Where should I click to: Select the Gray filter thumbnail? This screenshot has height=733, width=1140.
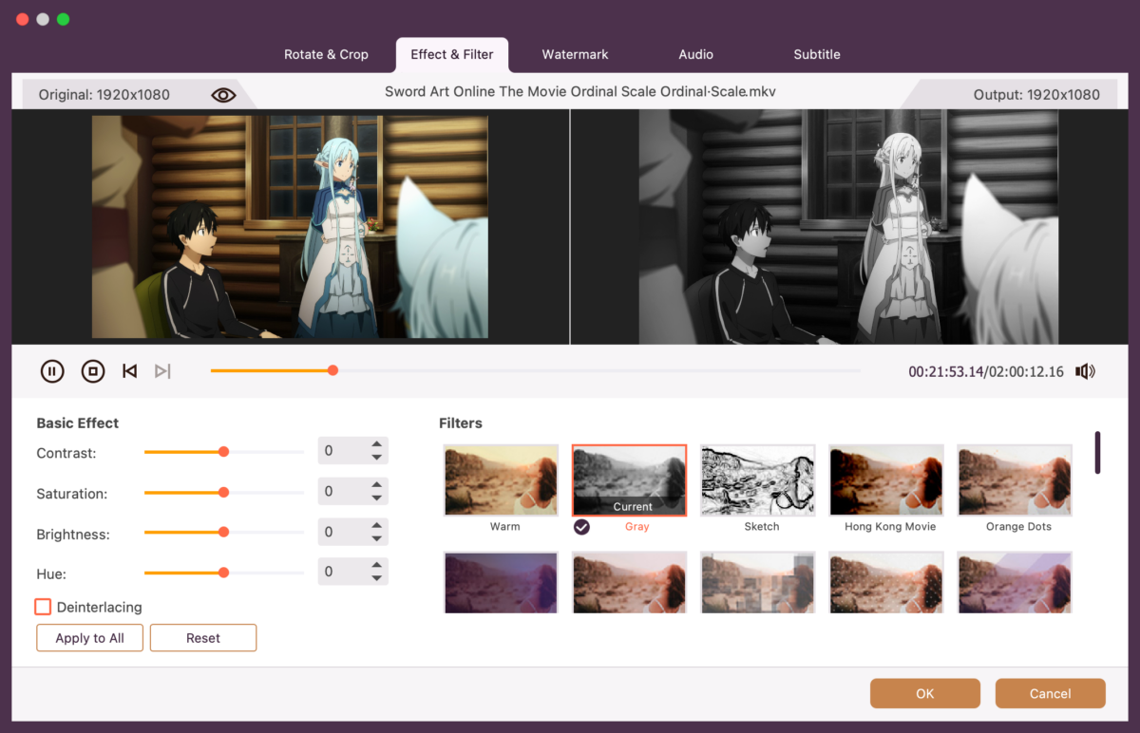click(629, 479)
